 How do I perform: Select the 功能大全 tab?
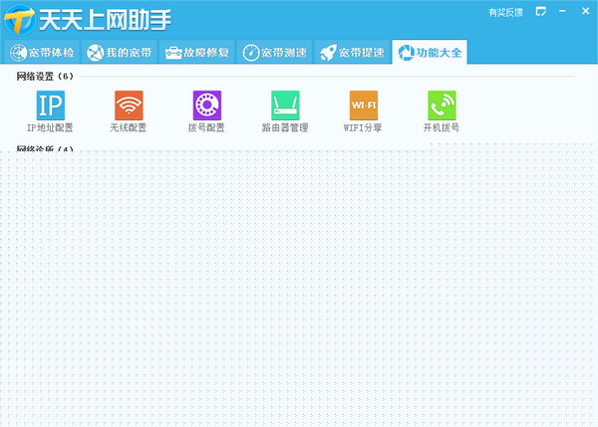click(430, 52)
